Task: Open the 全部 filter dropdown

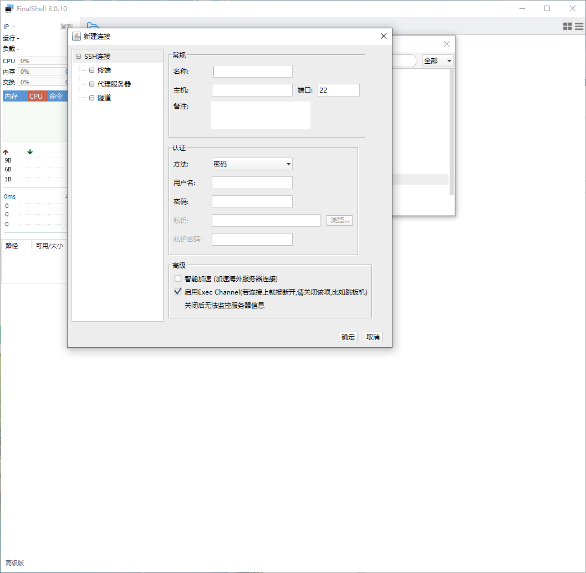Action: [x=437, y=60]
